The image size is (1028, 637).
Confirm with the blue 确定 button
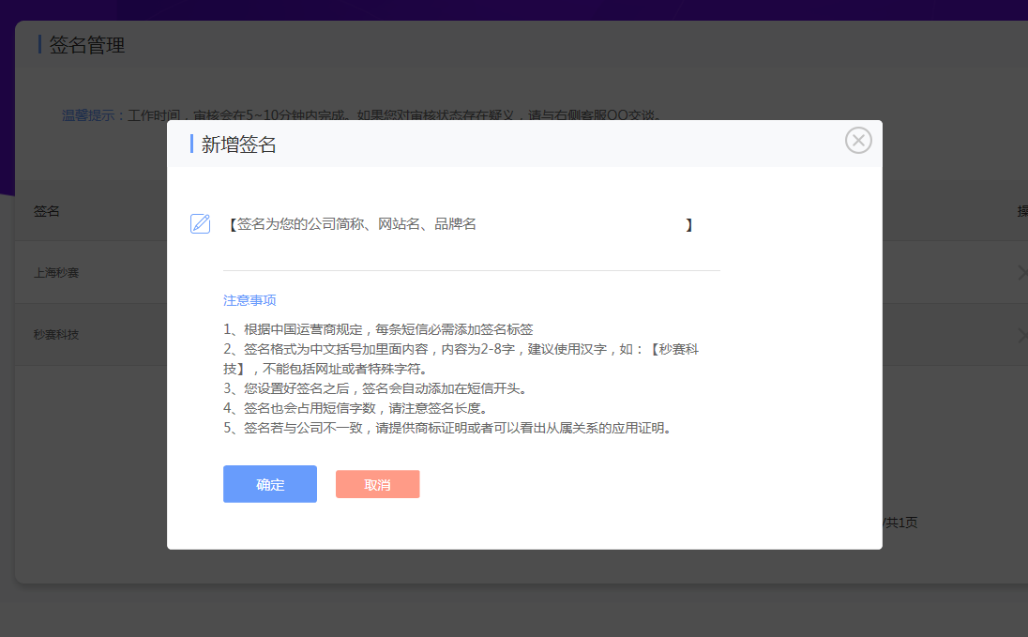click(x=270, y=484)
